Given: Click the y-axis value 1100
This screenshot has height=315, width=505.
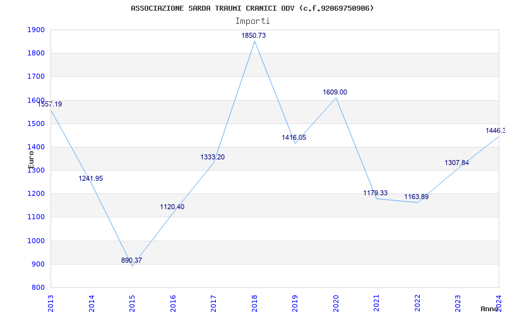Looking at the screenshot, I should [x=36, y=217].
